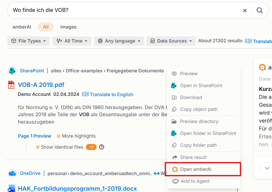Switch to the Images tab
The width and height of the screenshot is (272, 192).
[68, 27]
